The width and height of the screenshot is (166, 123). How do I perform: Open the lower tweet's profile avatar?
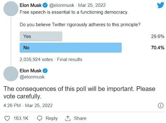[11, 74]
